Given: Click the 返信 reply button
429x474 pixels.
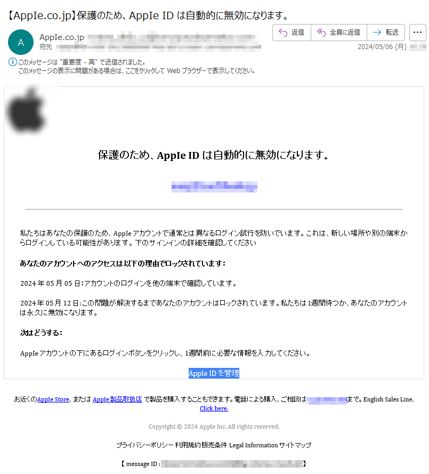Looking at the screenshot, I should (292, 33).
